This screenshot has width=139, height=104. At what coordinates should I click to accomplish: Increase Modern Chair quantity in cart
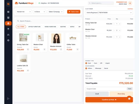[120, 31]
